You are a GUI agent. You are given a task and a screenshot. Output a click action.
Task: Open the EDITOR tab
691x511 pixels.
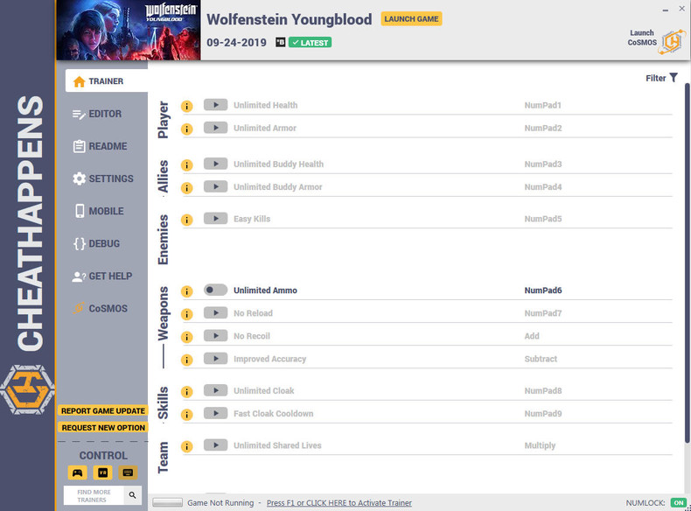pos(97,114)
